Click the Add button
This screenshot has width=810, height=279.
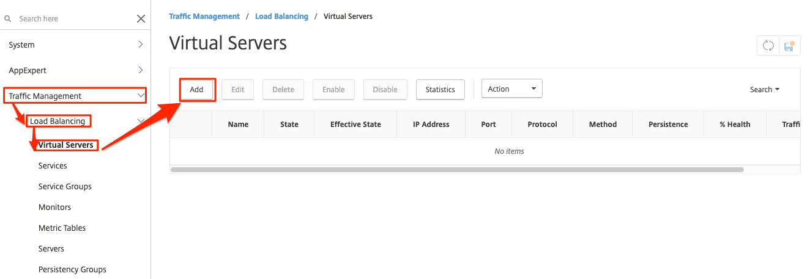click(196, 89)
